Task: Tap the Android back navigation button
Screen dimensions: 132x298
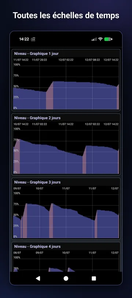Action: (38, 278)
